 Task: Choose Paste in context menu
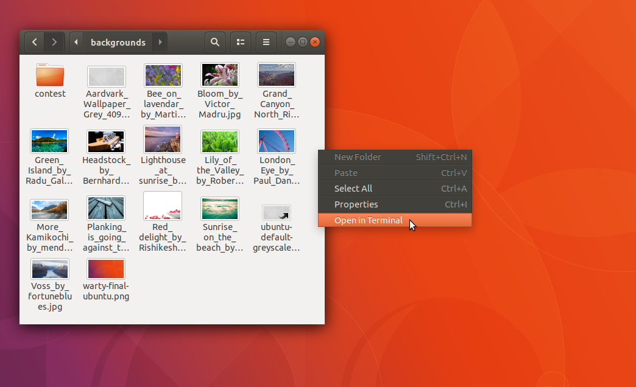pyautogui.click(x=395, y=173)
